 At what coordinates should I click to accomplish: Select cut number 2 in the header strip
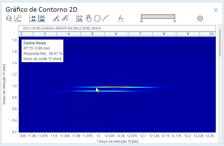point(26,34)
